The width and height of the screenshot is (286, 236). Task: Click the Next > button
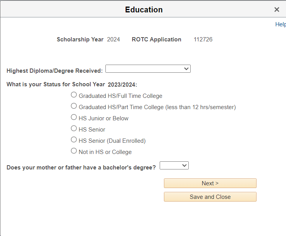[x=210, y=183]
